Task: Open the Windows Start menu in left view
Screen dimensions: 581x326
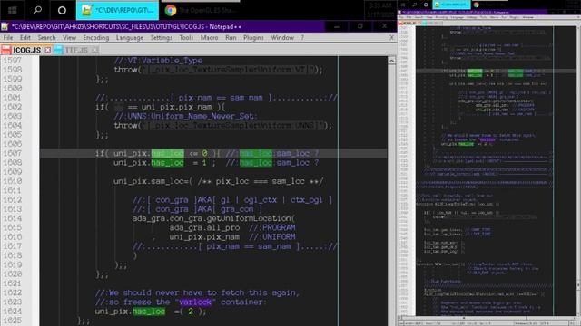Action: (12, 10)
